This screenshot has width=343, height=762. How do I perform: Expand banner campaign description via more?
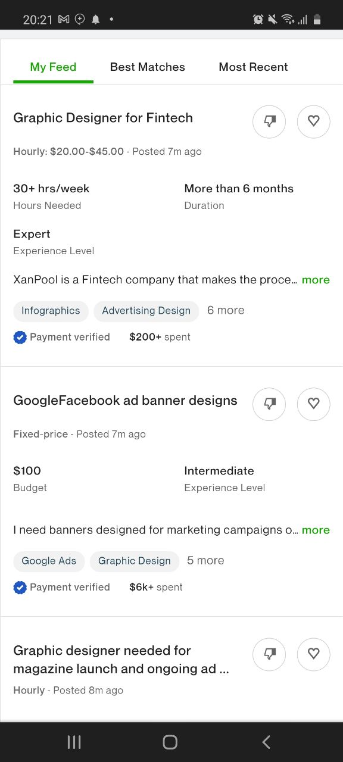pyautogui.click(x=316, y=530)
